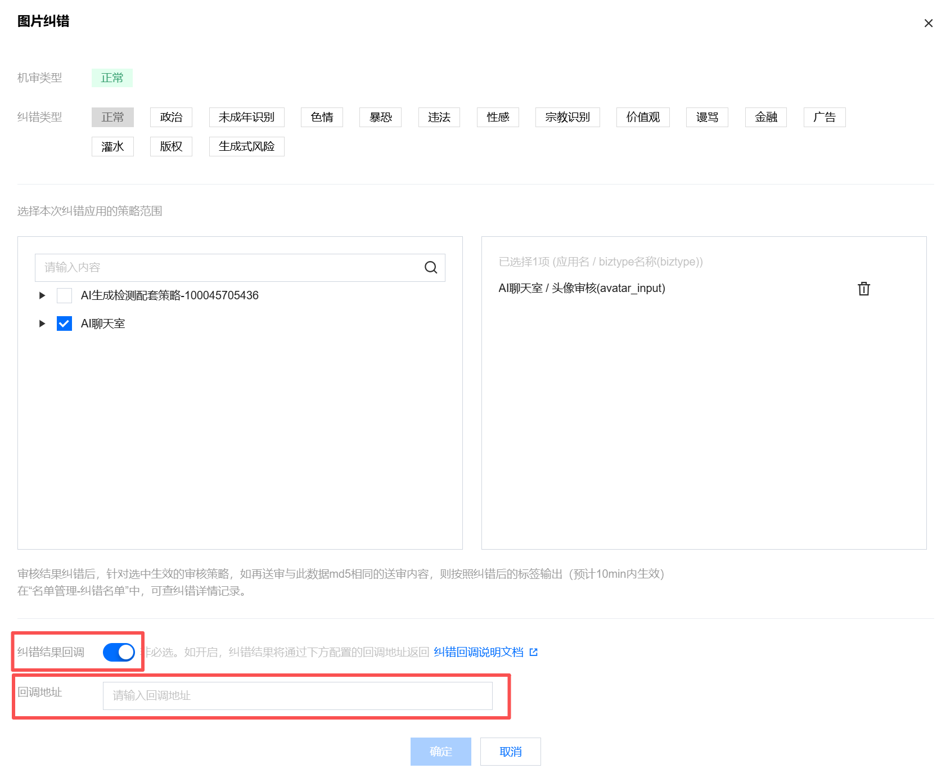Click the AI聊天室 tree label
The image size is (946, 773).
click(x=103, y=323)
